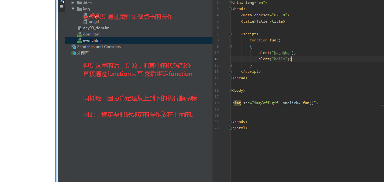This screenshot has height=182, width=384.
Task: Click the dom.html file icon
Action: [79, 34]
